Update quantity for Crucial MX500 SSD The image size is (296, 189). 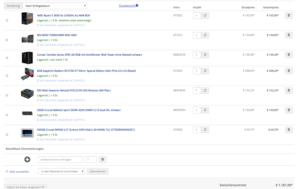point(205,130)
